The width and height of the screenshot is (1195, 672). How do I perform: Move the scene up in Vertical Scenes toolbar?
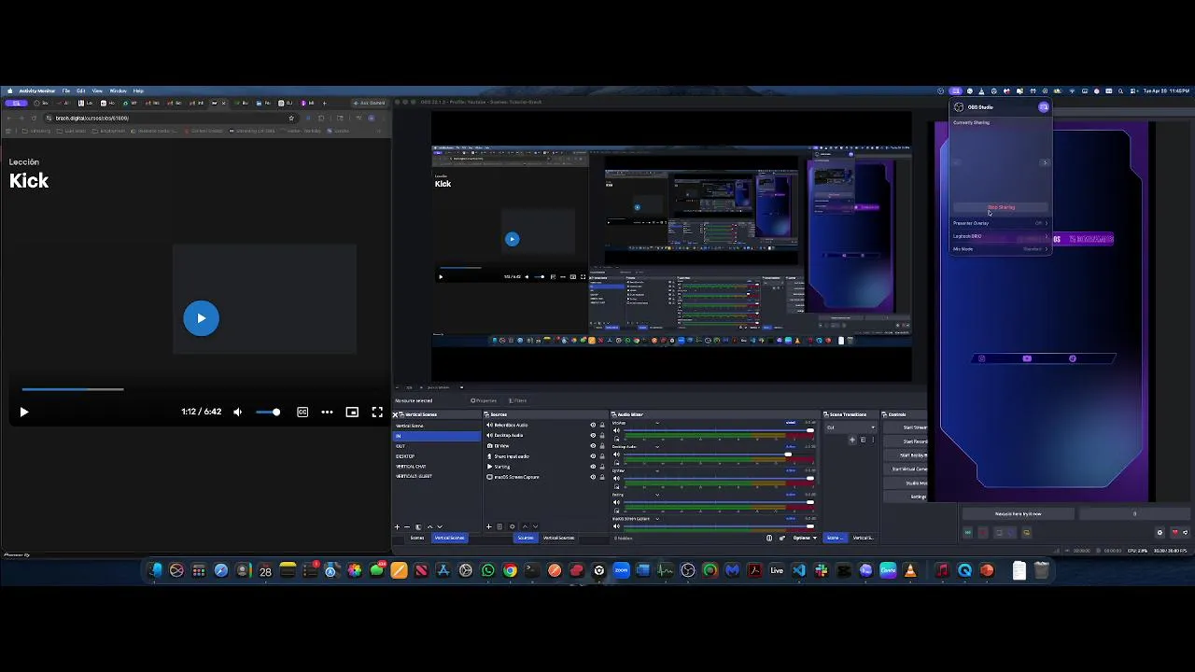(429, 526)
